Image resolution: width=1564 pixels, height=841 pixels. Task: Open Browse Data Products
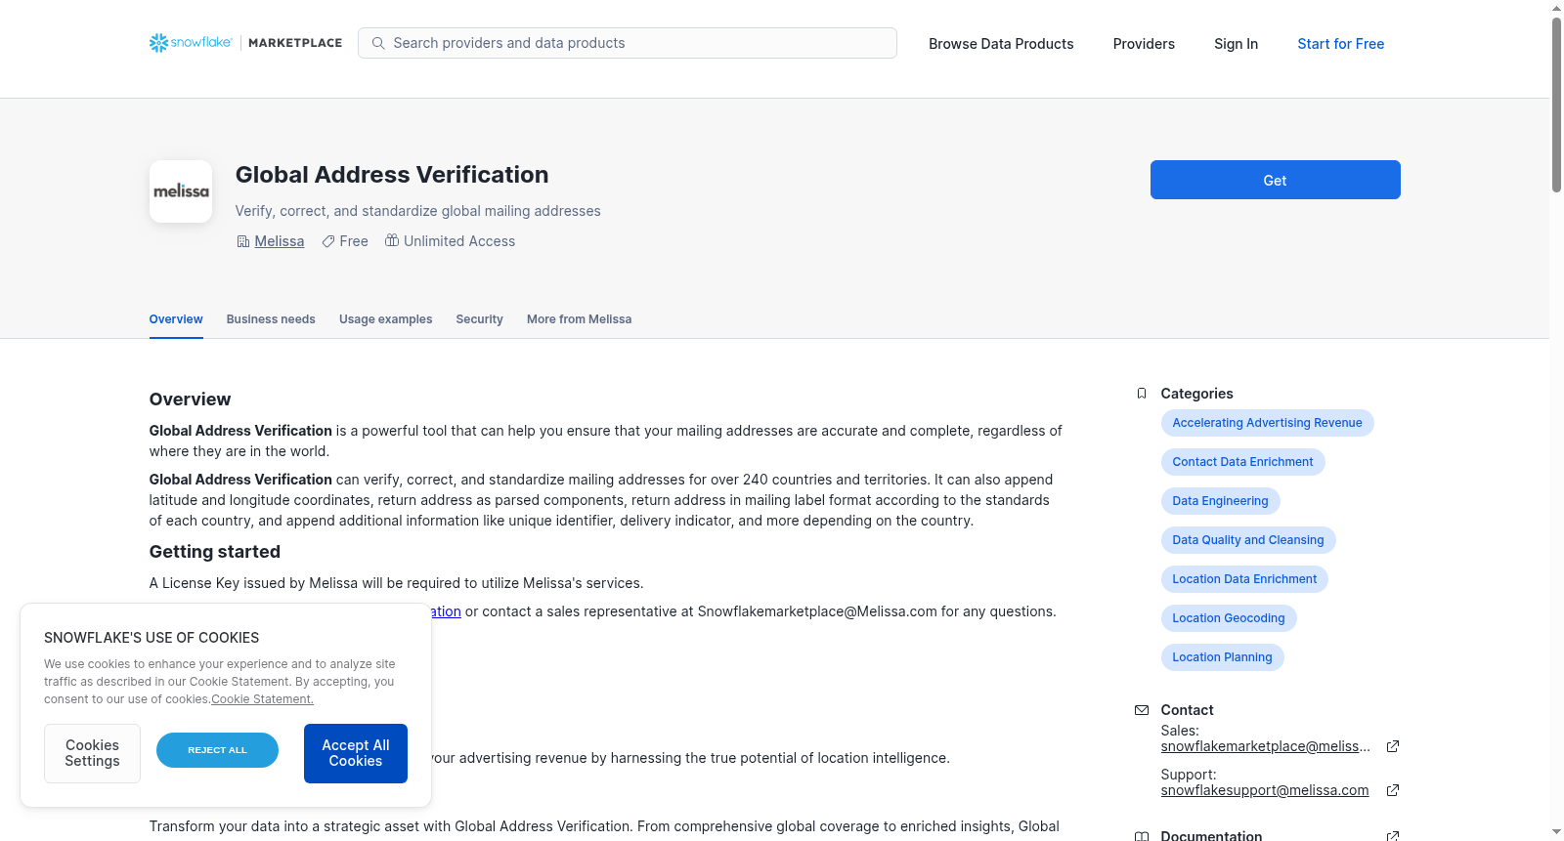coord(1001,44)
